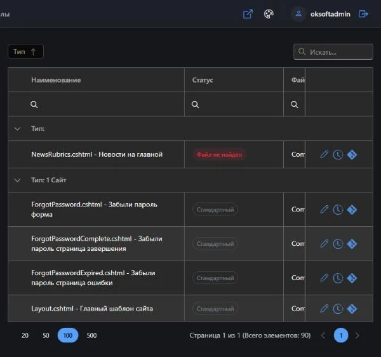
Task: Set page size to 20
Action: [x=25, y=335]
